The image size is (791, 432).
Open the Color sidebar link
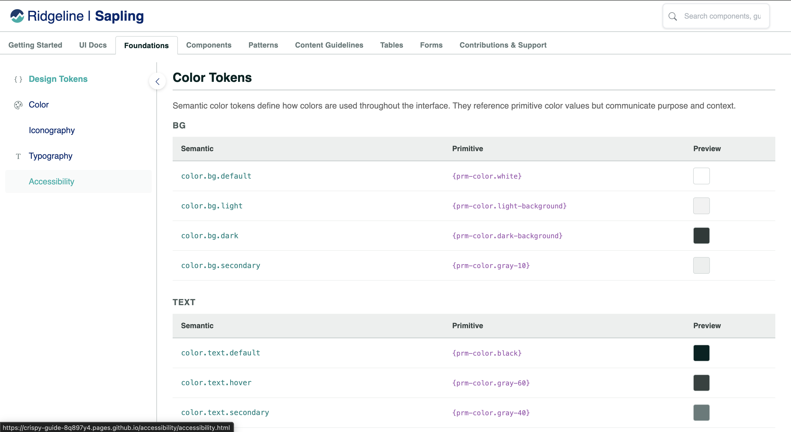[39, 105]
